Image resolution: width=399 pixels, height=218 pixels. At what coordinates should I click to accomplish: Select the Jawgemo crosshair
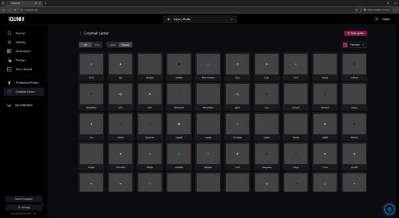pyautogui.click(x=267, y=156)
